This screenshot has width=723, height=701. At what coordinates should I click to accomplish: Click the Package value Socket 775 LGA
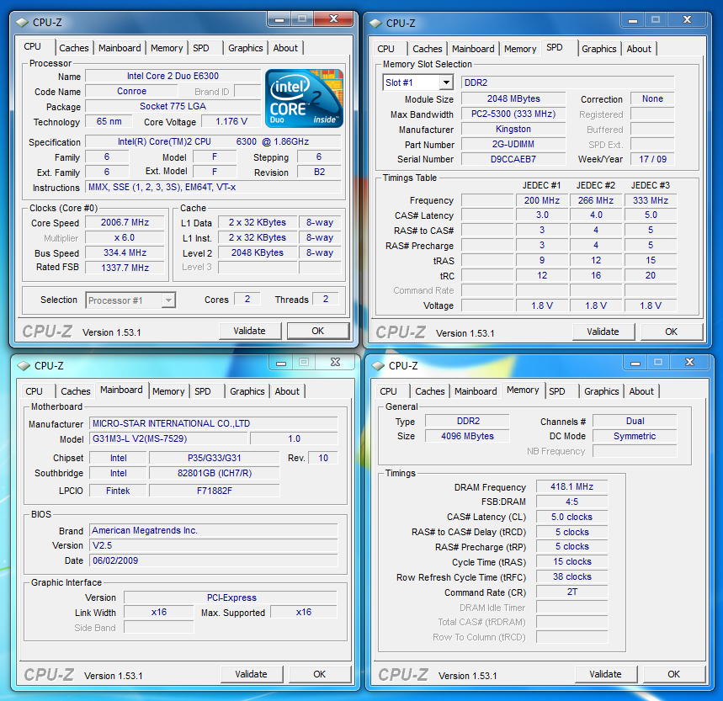tap(173, 107)
